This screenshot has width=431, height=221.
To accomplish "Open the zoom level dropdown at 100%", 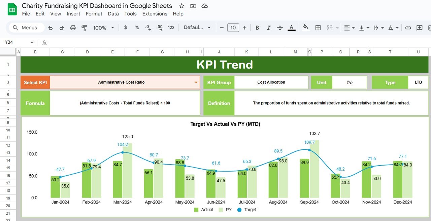I will tap(104, 28).
